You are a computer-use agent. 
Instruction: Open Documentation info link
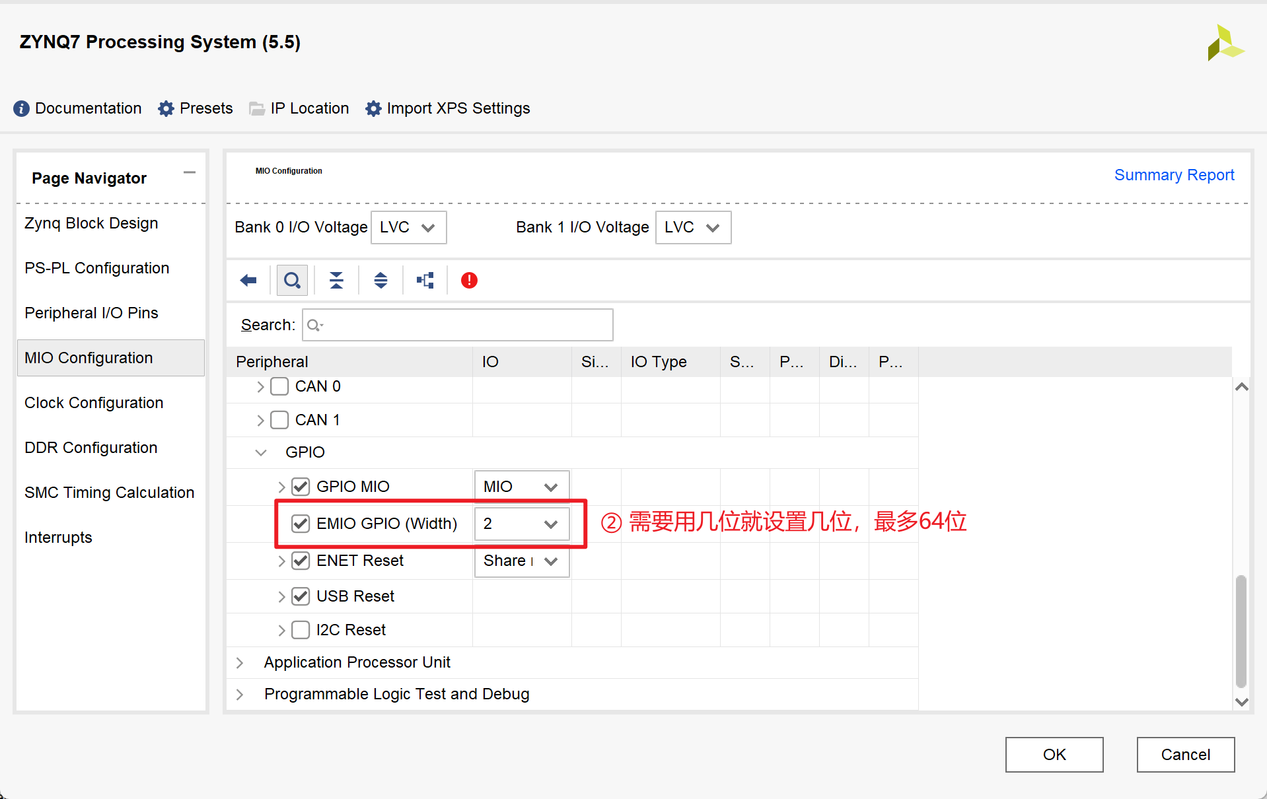point(77,108)
